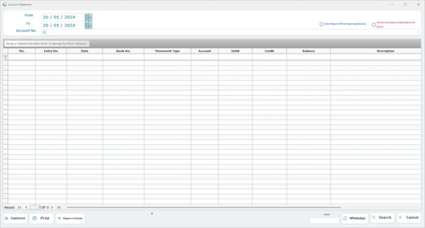Sort by the Credit column header

[270, 51]
